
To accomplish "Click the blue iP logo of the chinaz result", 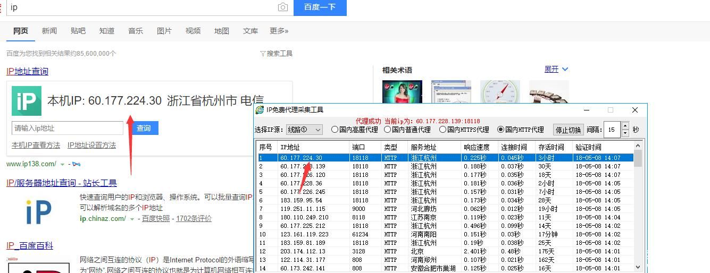I will pos(39,212).
